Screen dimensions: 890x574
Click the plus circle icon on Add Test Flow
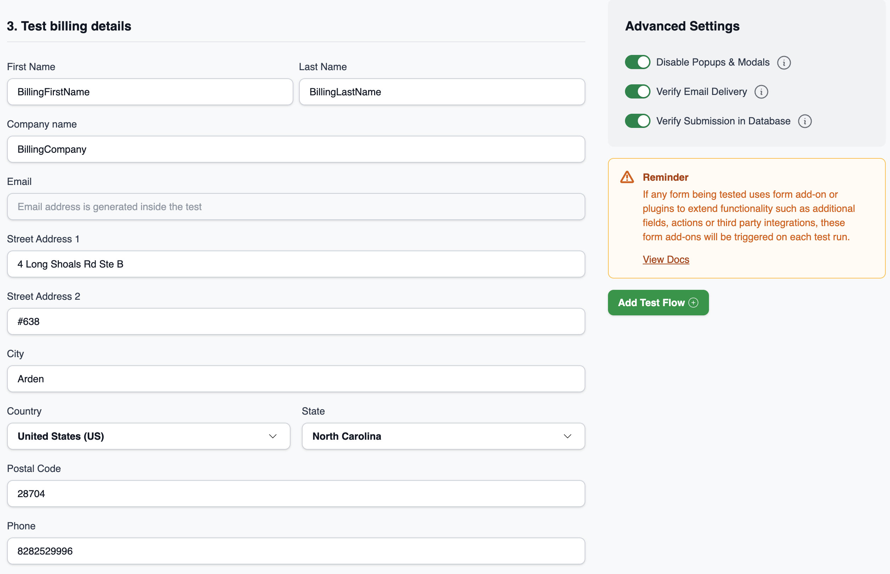point(693,303)
